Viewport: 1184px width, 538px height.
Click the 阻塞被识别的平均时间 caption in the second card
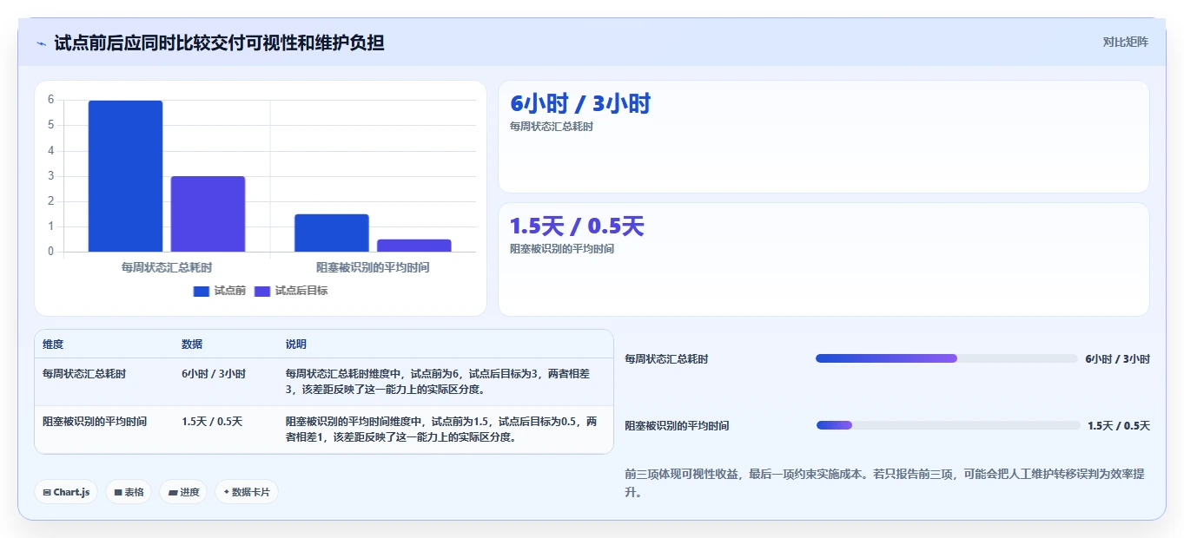[562, 249]
